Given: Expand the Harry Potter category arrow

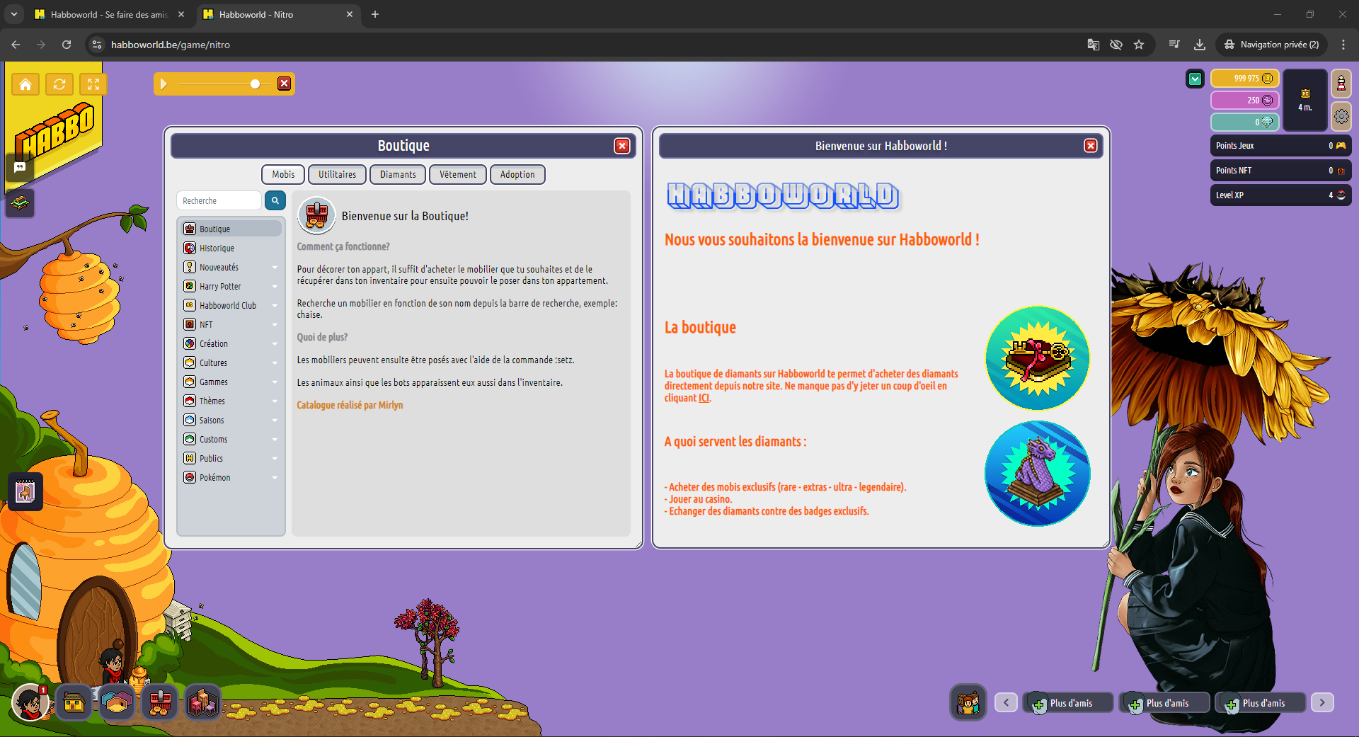Looking at the screenshot, I should tap(275, 287).
